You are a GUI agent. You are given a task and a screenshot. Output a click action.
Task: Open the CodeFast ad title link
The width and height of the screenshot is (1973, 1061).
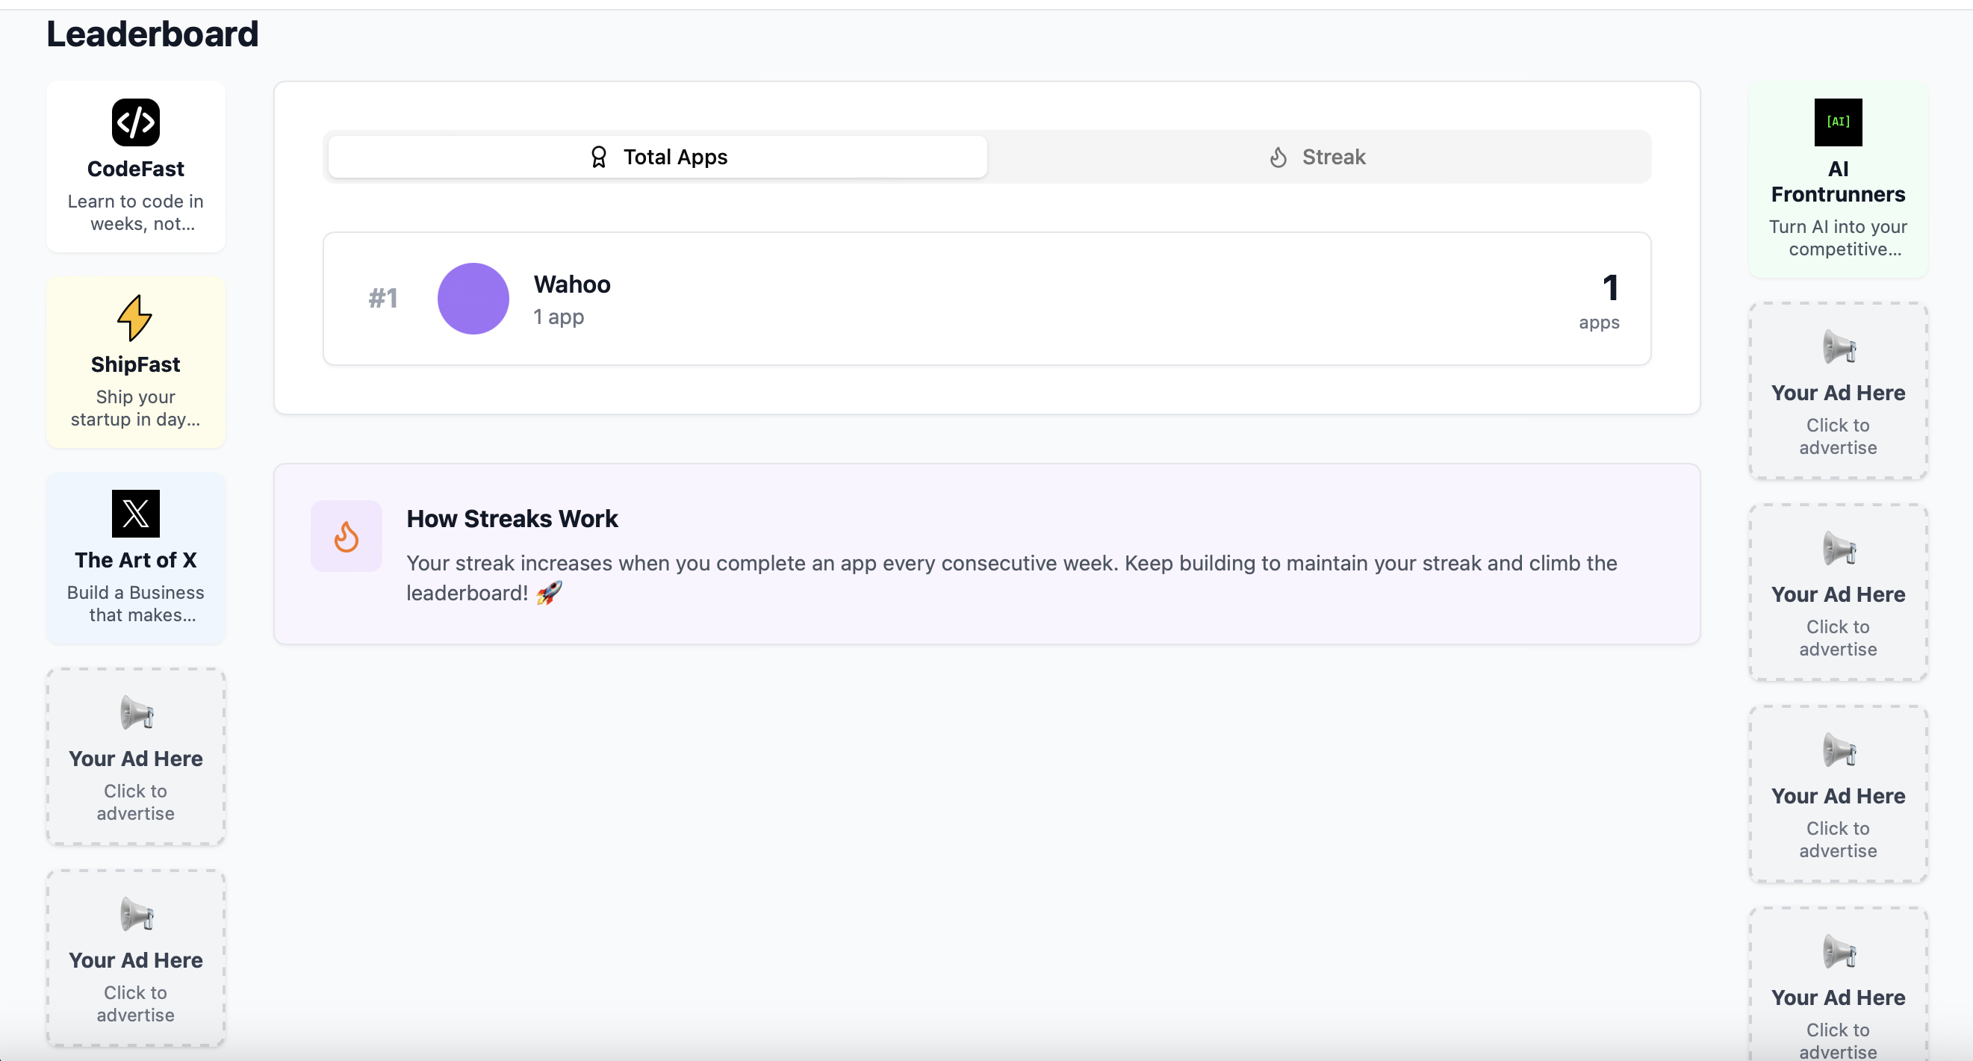136,169
